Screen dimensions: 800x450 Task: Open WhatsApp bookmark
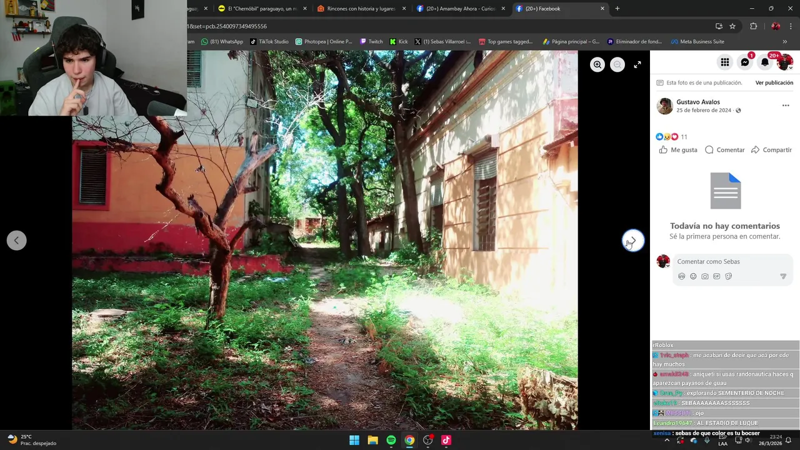222,42
